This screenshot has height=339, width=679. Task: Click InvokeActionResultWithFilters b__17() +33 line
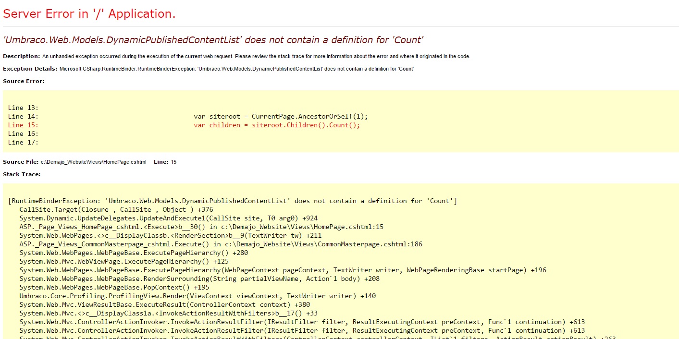tap(169, 313)
